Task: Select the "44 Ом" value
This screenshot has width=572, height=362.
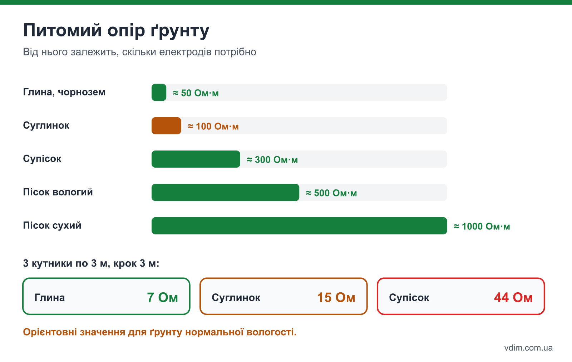Action: coord(513,297)
